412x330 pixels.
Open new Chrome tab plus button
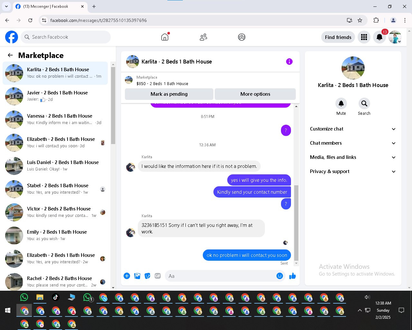point(94,6)
